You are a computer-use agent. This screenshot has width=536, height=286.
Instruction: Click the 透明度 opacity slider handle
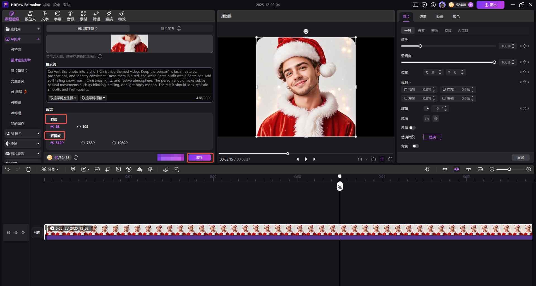(494, 62)
